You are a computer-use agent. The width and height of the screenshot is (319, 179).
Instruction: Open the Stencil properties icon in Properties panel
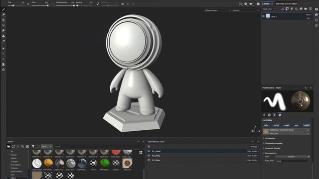pyautogui.click(x=275, y=115)
